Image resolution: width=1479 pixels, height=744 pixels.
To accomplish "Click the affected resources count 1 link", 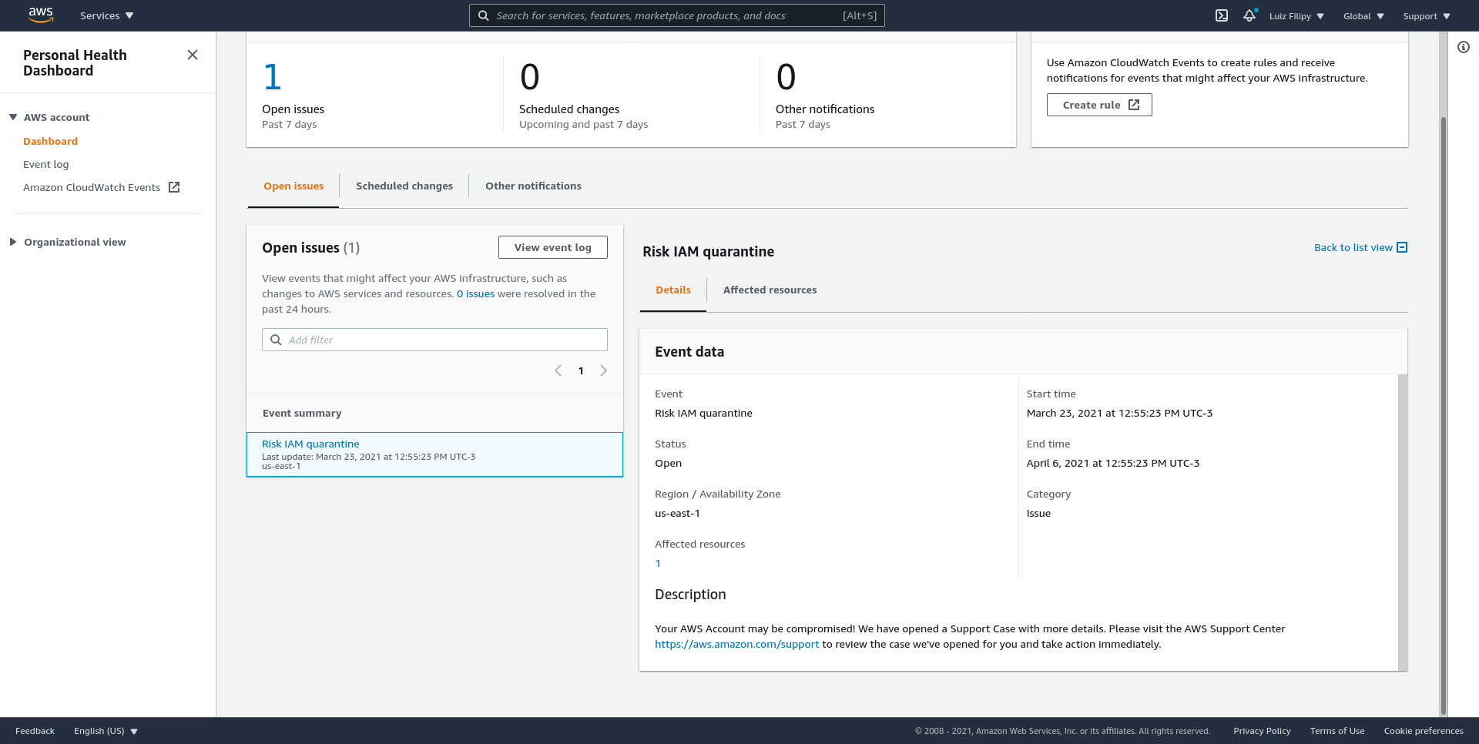I will (x=658, y=563).
